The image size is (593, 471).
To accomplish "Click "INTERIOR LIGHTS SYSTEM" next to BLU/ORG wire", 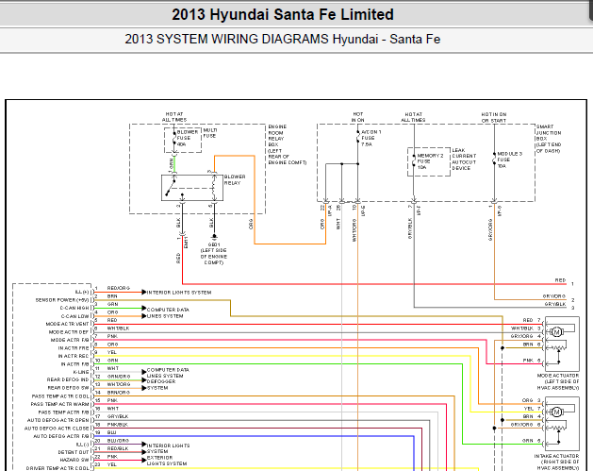I will (x=168, y=448).
